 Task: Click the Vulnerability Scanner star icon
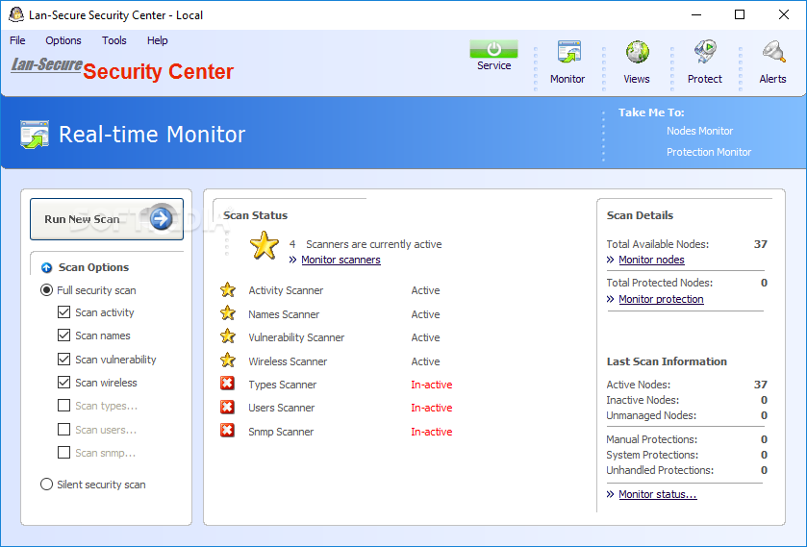228,336
